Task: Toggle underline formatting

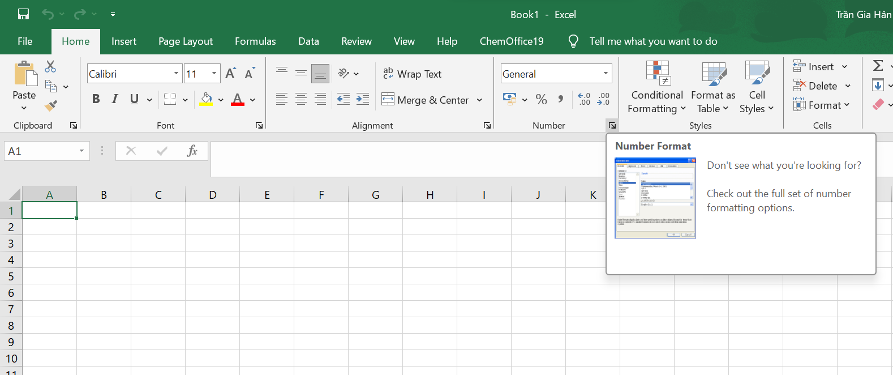Action: pos(134,99)
